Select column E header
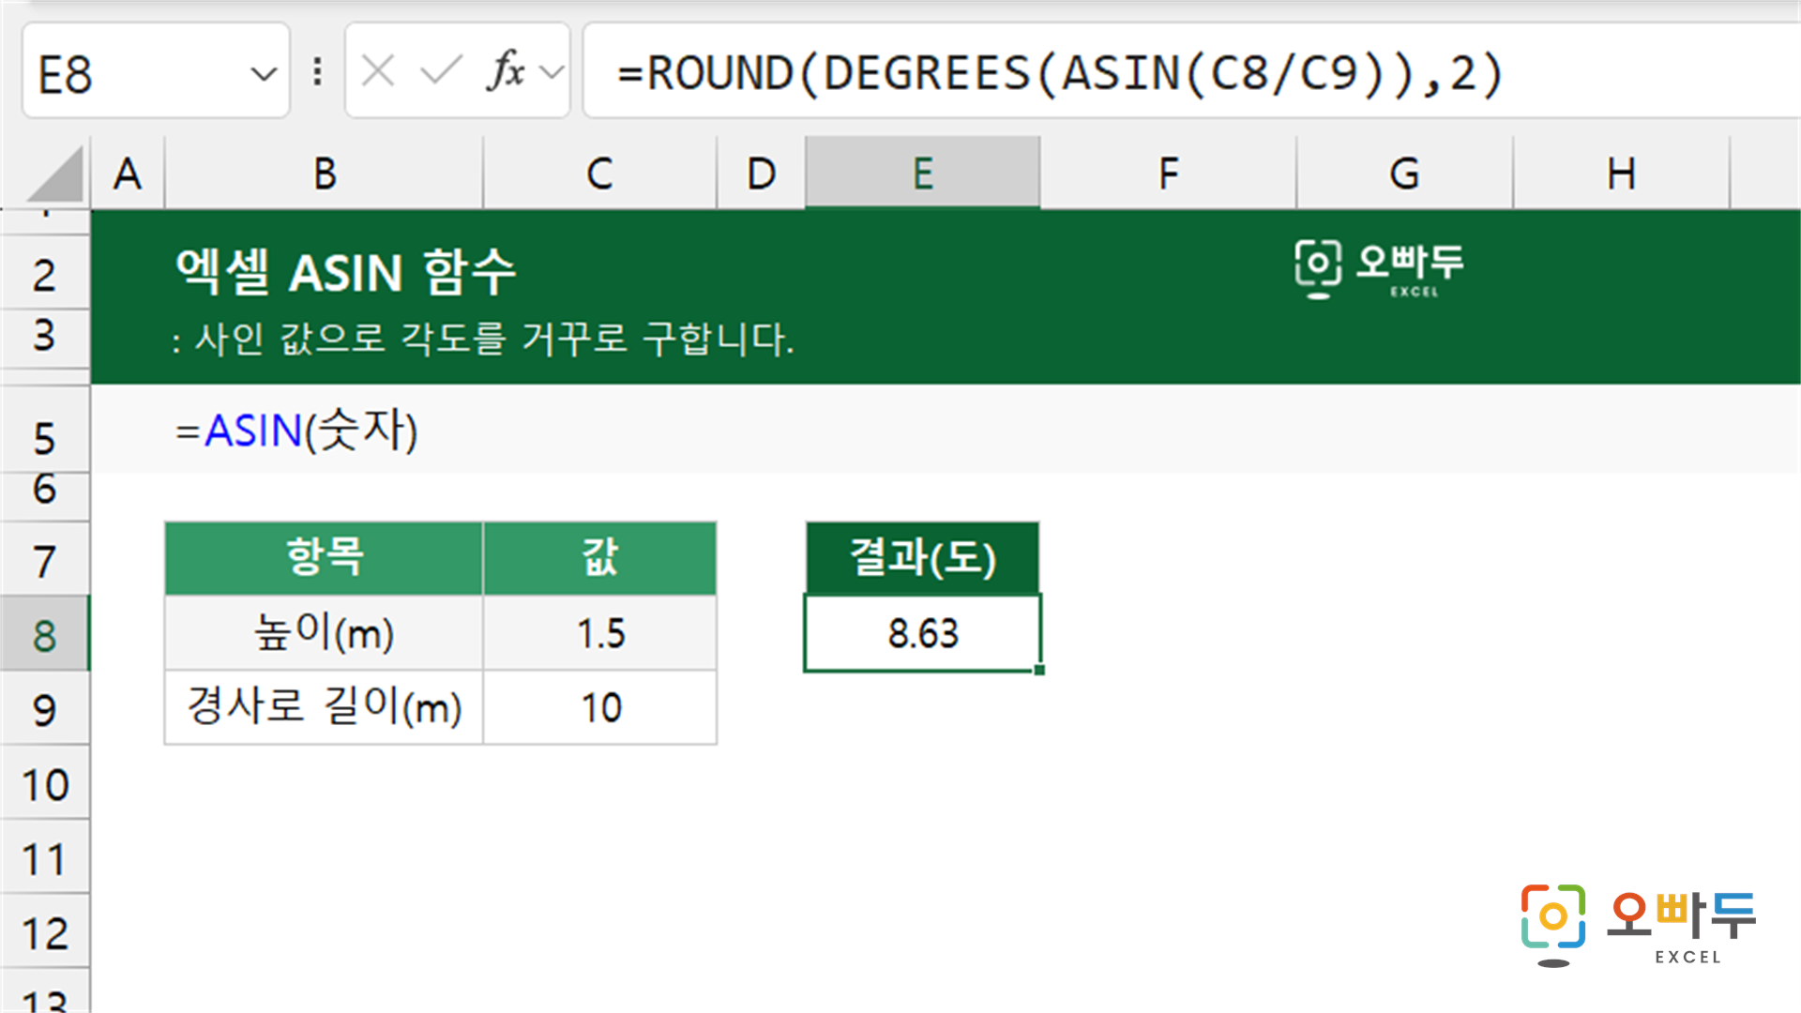 923,174
